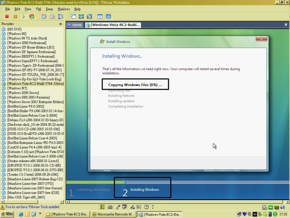Open the File menu
This screenshot has height=218, width=290.
pyautogui.click(x=8, y=9)
